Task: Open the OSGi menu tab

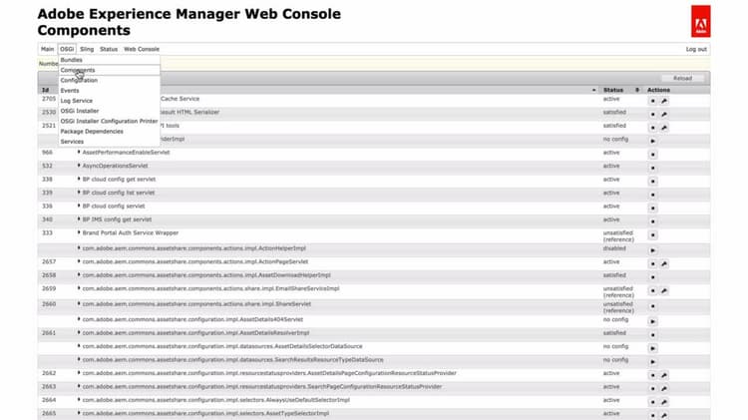Action: [x=67, y=49]
